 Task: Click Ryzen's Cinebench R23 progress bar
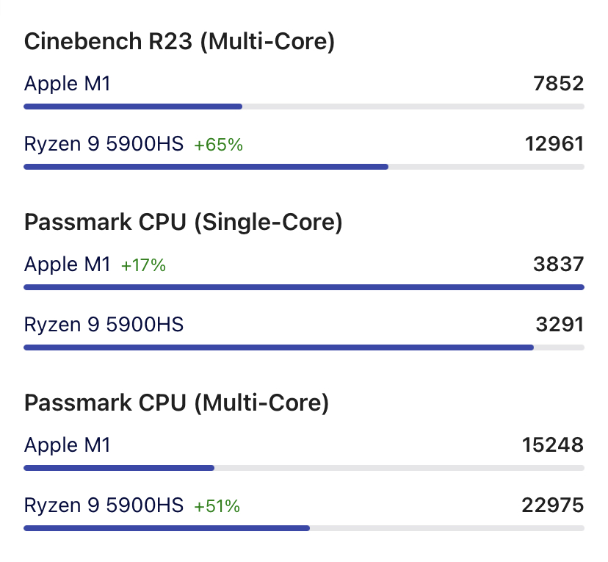(x=303, y=167)
